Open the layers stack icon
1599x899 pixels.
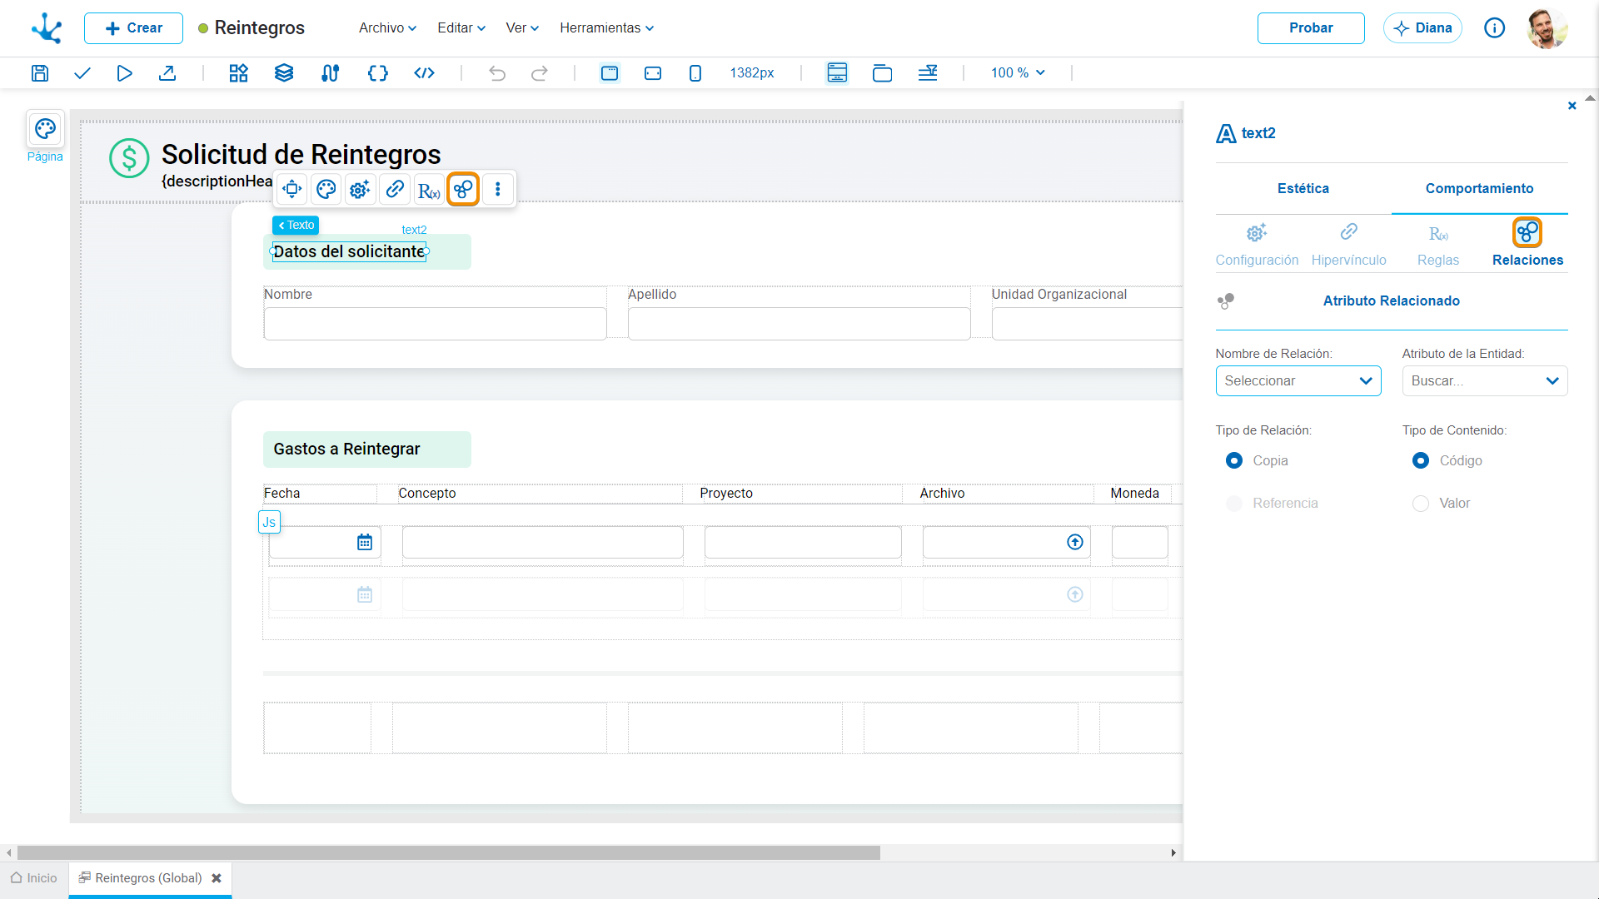(284, 73)
